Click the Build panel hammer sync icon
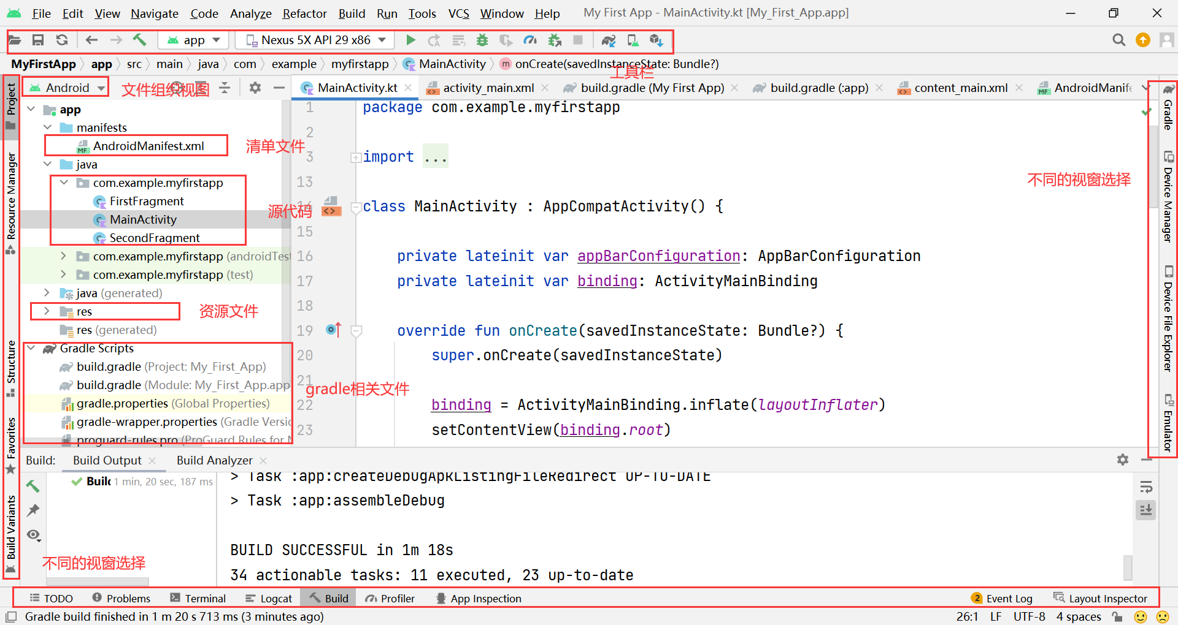The height and width of the screenshot is (625, 1178). point(33,486)
